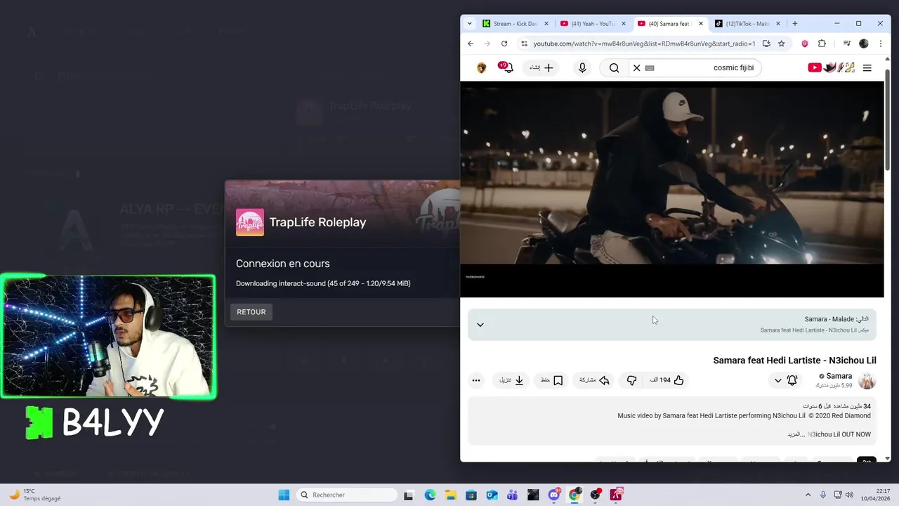Screen dimensions: 899x506
Task: Open the YouTube account avatar
Action: (481, 68)
